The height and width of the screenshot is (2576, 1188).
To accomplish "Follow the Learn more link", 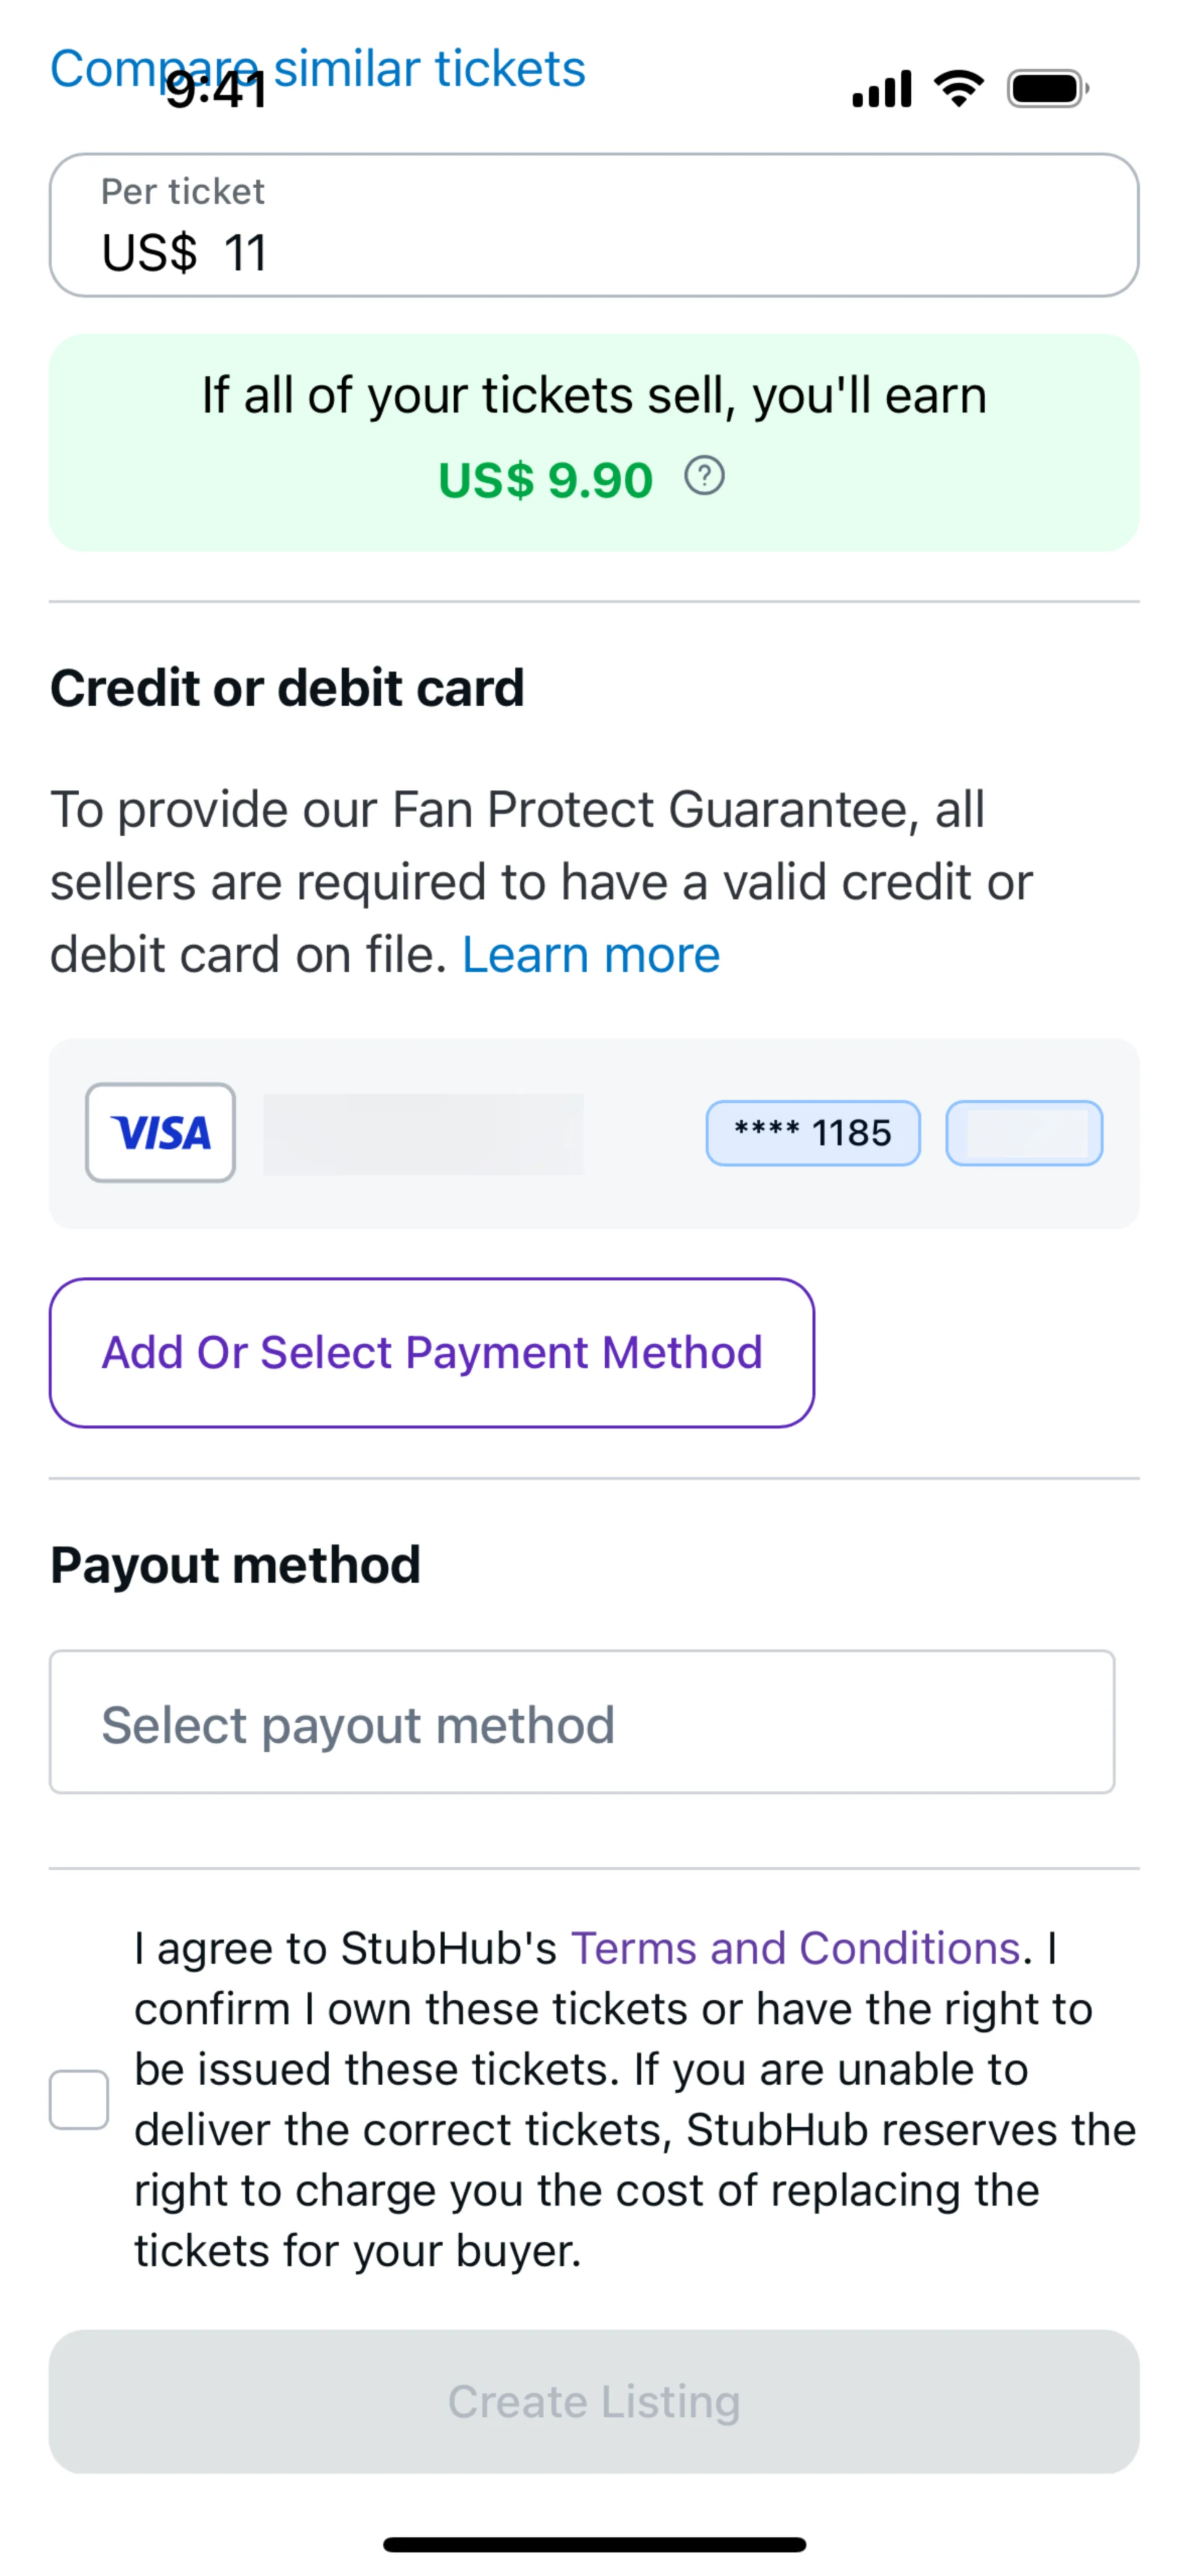I will (x=591, y=955).
